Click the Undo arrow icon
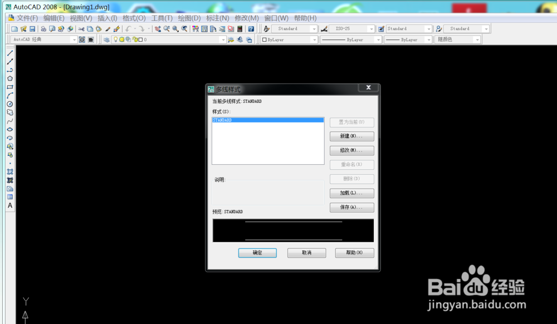The height and width of the screenshot is (324, 557). point(128,29)
